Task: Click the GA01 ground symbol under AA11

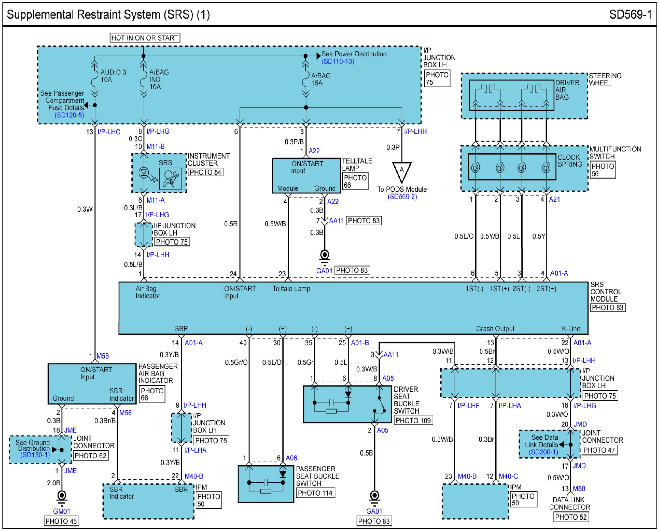Action: [x=324, y=255]
